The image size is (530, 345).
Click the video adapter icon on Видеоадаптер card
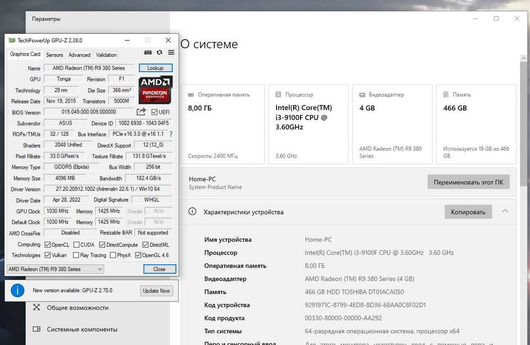point(362,95)
